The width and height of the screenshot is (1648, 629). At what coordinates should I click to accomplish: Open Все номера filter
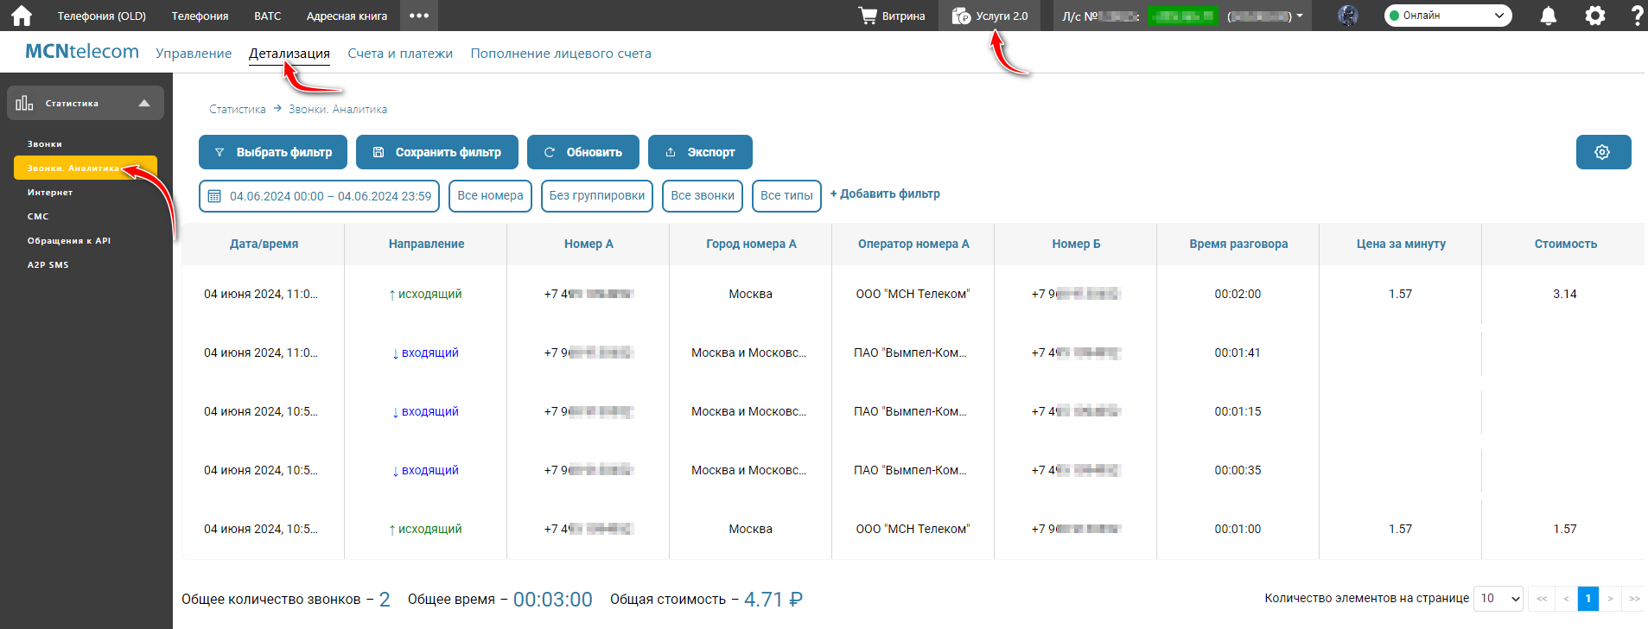point(490,196)
